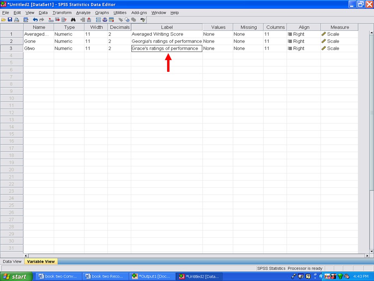Viewport: 374px width, 281px height.
Task: Click the Windows Start button
Action: click(15, 276)
